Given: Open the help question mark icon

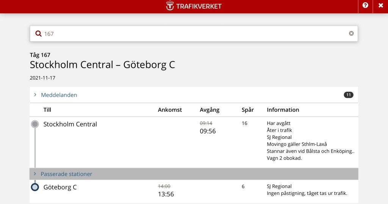Looking at the screenshot, I should pos(365,6).
